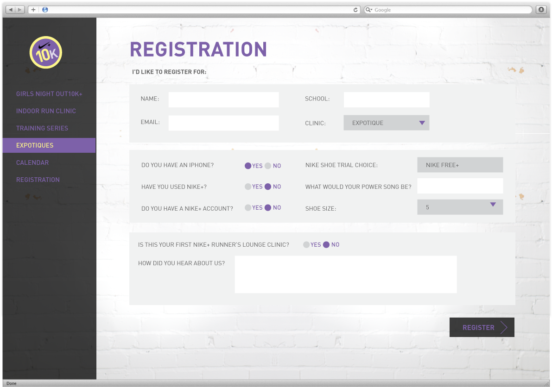Open the downloads button in toolbar
This screenshot has height=387, width=552.
coord(541,10)
